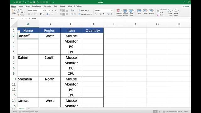Click the Tell me search box
The image size is (201, 113).
click(78, 6)
